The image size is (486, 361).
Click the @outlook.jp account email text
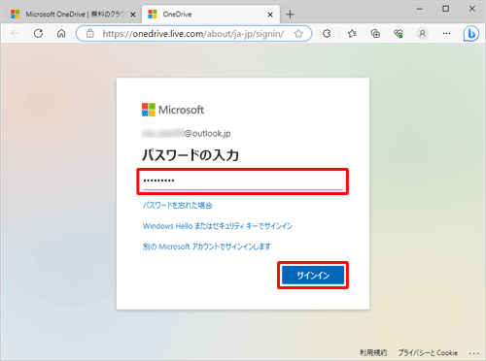point(207,133)
